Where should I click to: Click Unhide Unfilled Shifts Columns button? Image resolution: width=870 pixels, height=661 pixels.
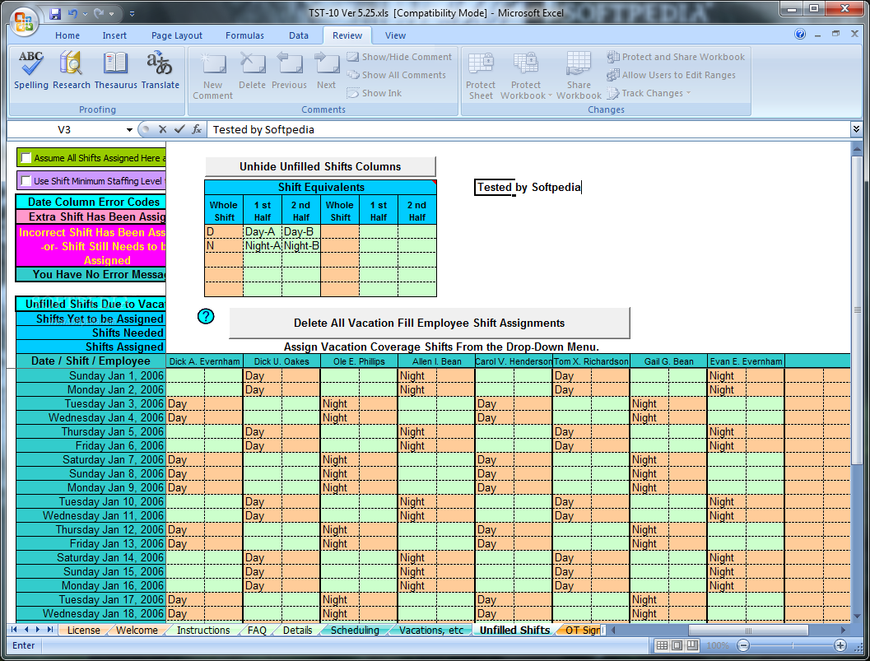[x=320, y=166]
